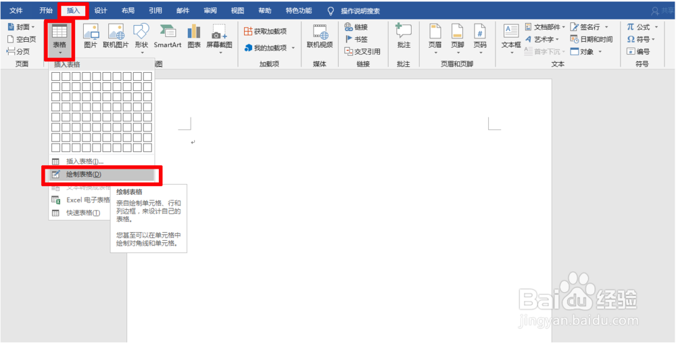
Task: Open the 页码 page number dropdown
Action: tap(480, 38)
